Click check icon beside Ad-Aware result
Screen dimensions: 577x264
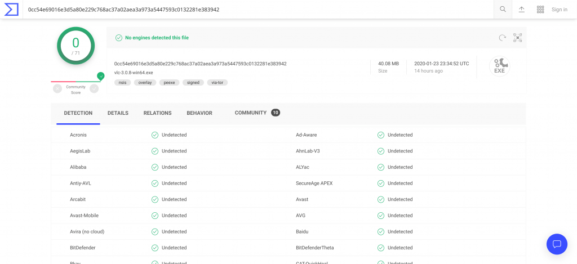point(381,135)
